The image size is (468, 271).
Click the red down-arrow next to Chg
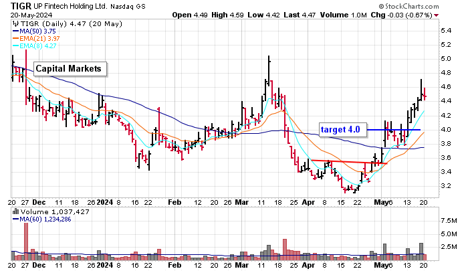pos(437,15)
